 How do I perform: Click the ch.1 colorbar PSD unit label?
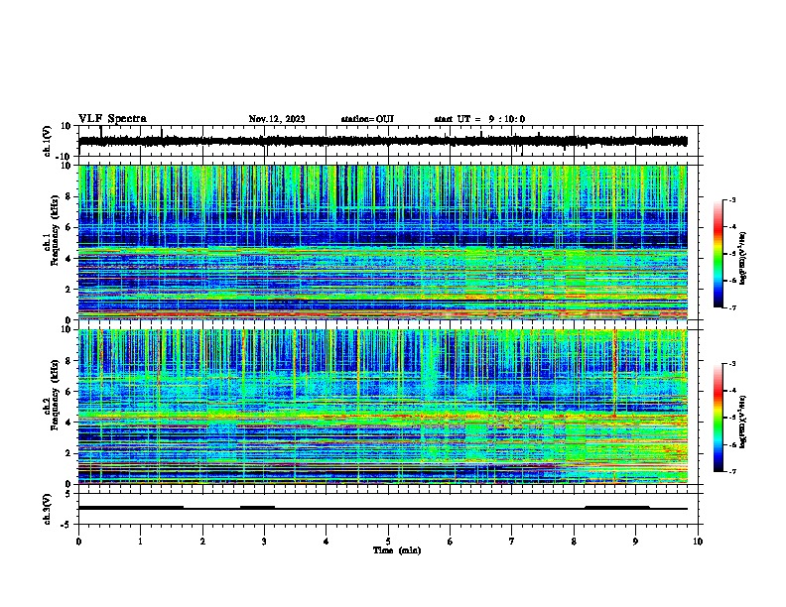click(743, 258)
